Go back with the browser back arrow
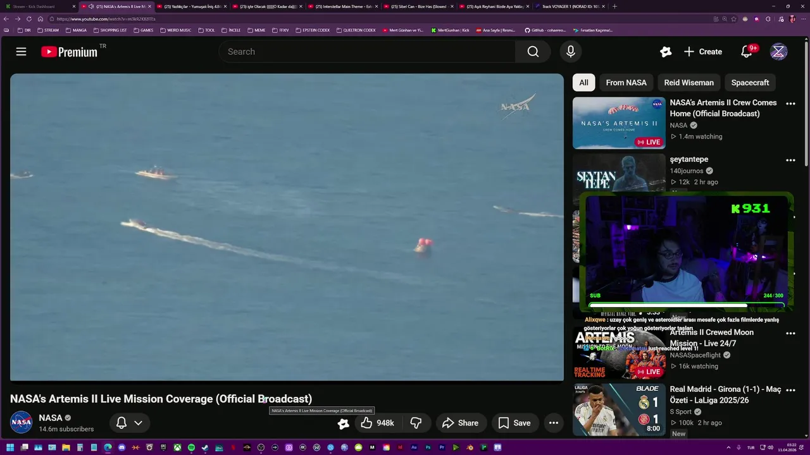This screenshot has height=455, width=810. click(x=6, y=19)
